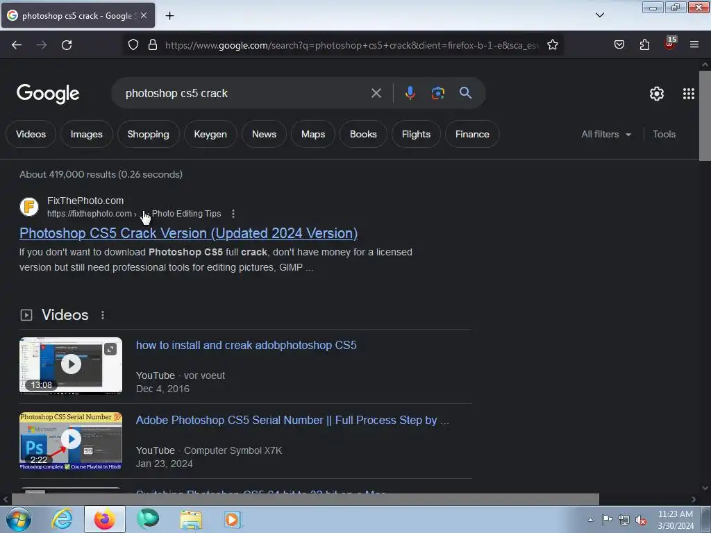711x533 pixels.
Task: Open more options for FixThePhoto result
Action: 233,214
